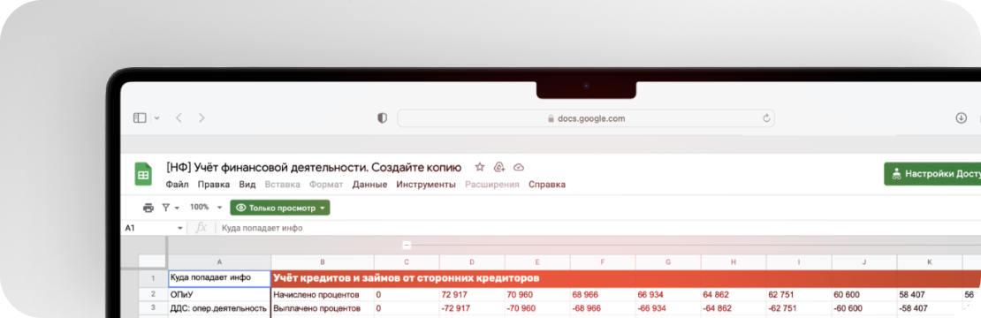Open the Правка menu

tap(213, 185)
